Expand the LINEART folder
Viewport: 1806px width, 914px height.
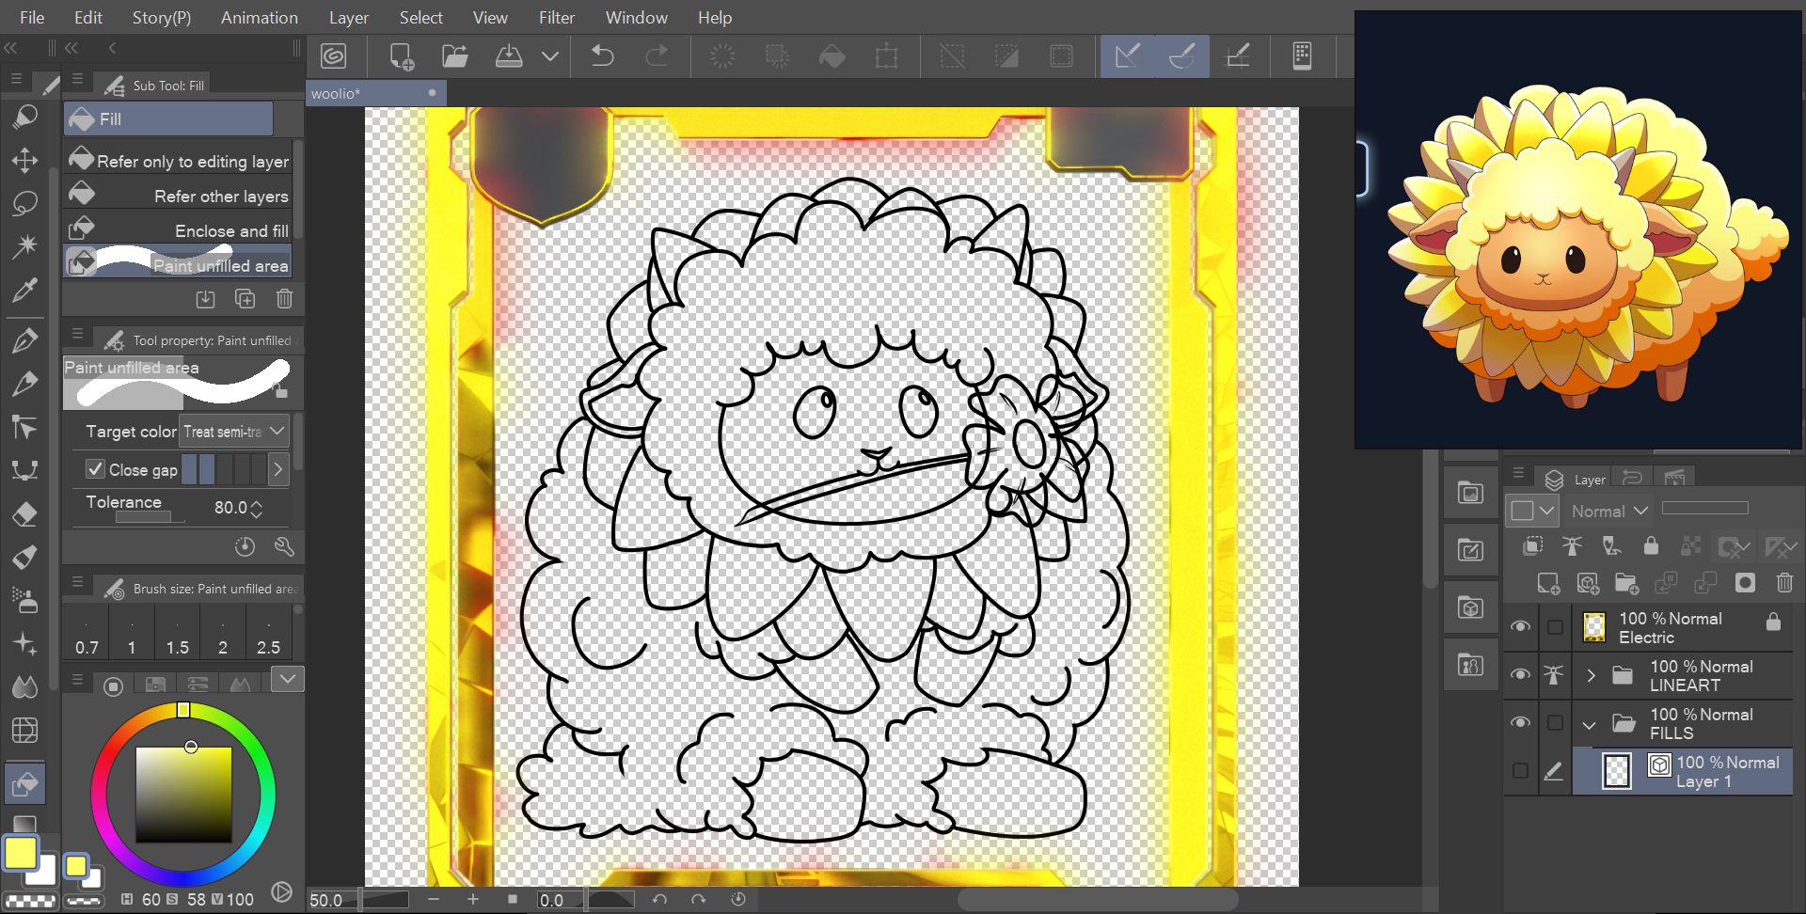[x=1591, y=675]
